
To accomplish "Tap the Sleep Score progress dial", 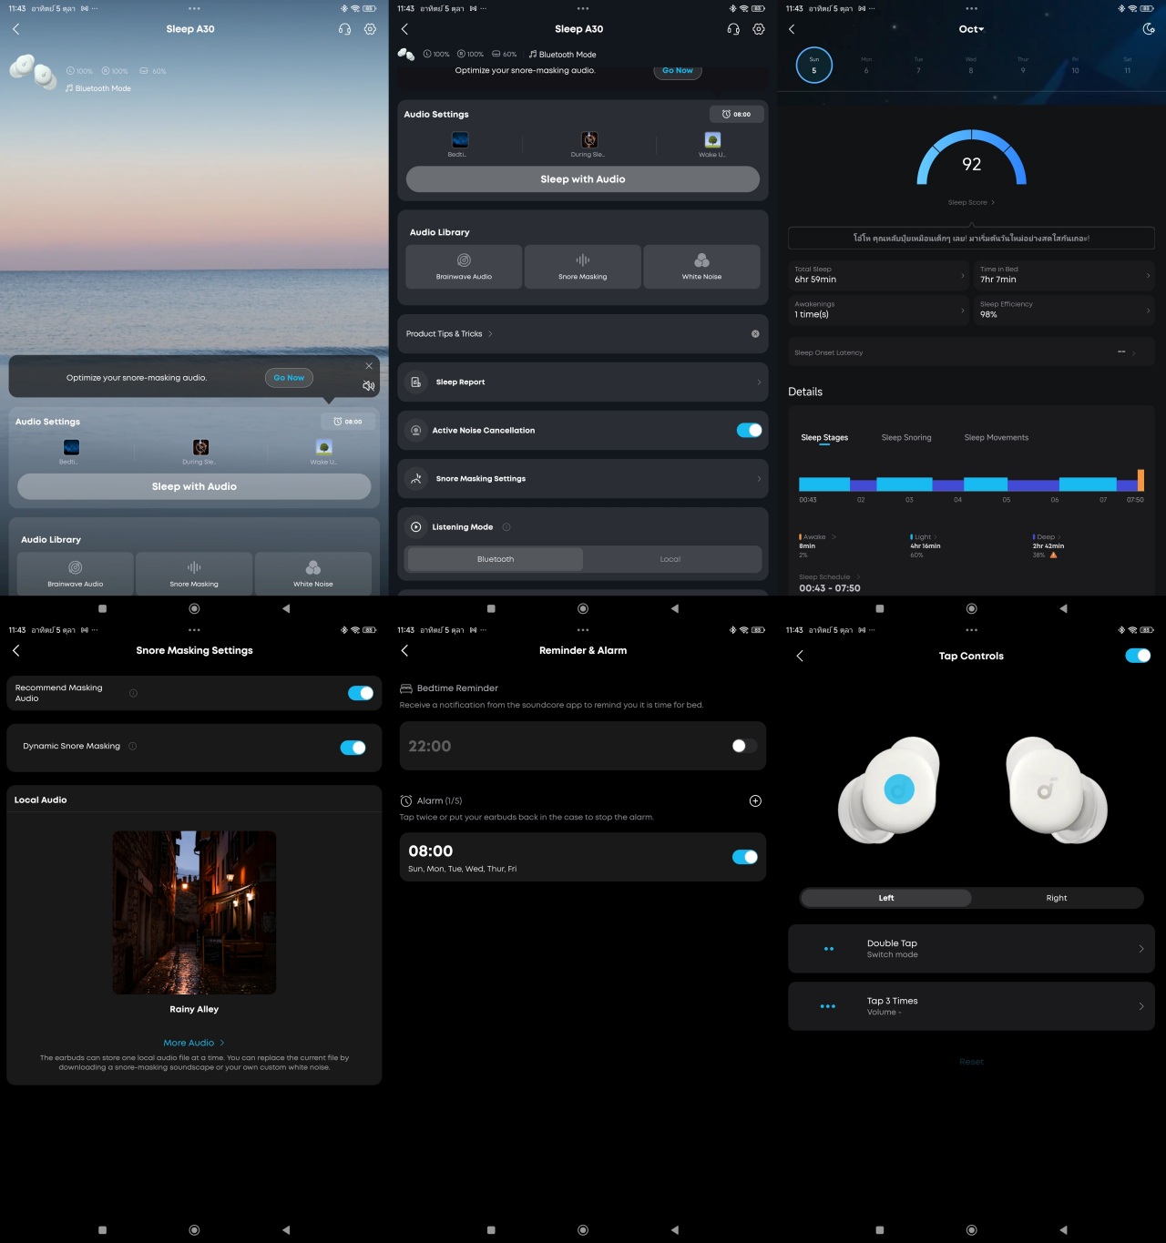I will pyautogui.click(x=971, y=164).
